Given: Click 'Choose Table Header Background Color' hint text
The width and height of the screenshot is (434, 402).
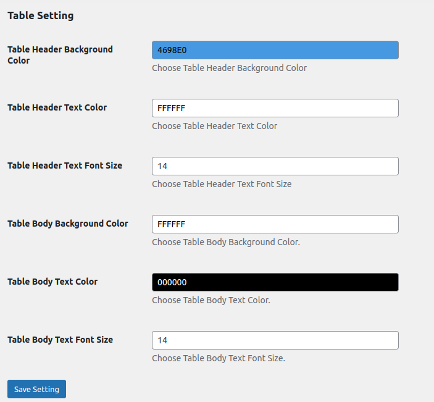Looking at the screenshot, I should tap(229, 68).
